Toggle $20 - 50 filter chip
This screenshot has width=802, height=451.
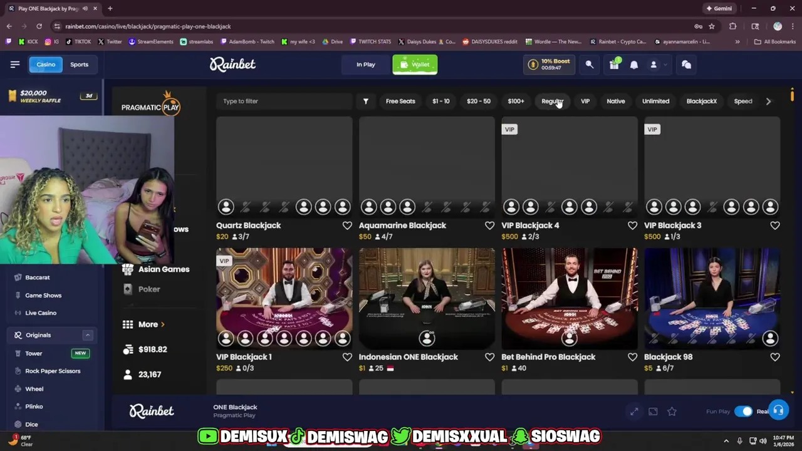point(479,101)
